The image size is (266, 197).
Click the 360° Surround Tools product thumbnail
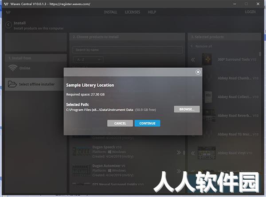[207, 59]
